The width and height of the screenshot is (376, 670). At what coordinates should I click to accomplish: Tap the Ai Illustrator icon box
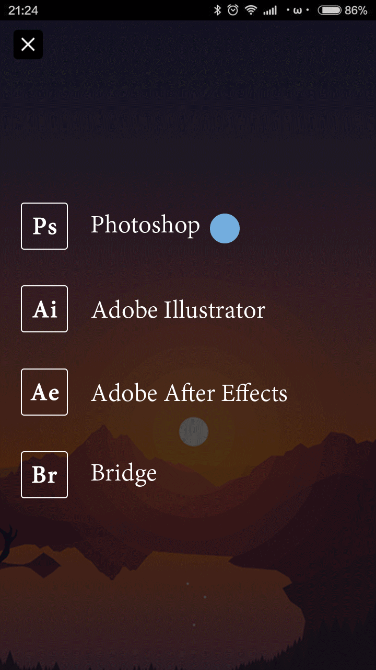tap(44, 309)
